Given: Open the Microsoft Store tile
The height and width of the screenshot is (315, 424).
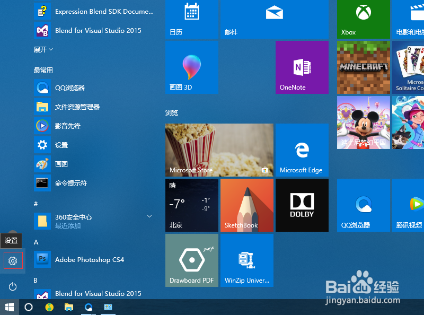Looking at the screenshot, I should (x=219, y=150).
